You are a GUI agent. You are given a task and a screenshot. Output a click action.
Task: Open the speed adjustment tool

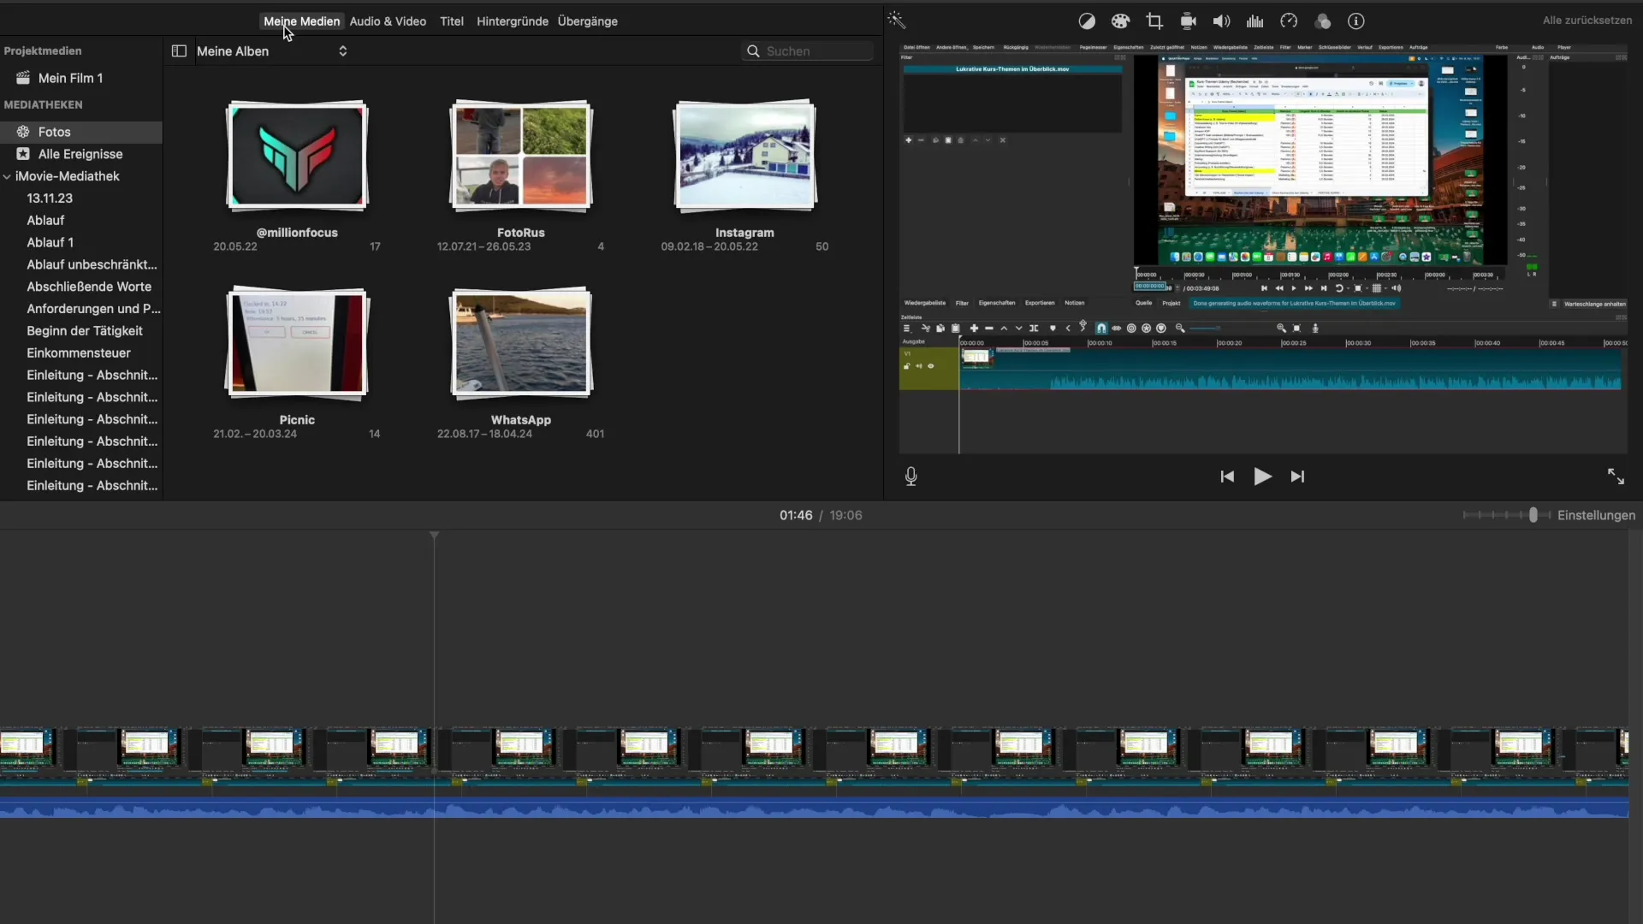(x=1289, y=21)
